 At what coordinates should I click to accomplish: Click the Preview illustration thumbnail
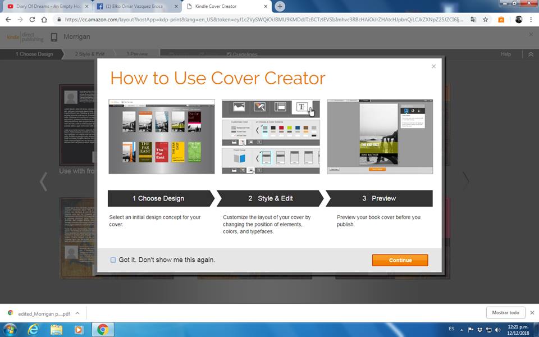380,136
